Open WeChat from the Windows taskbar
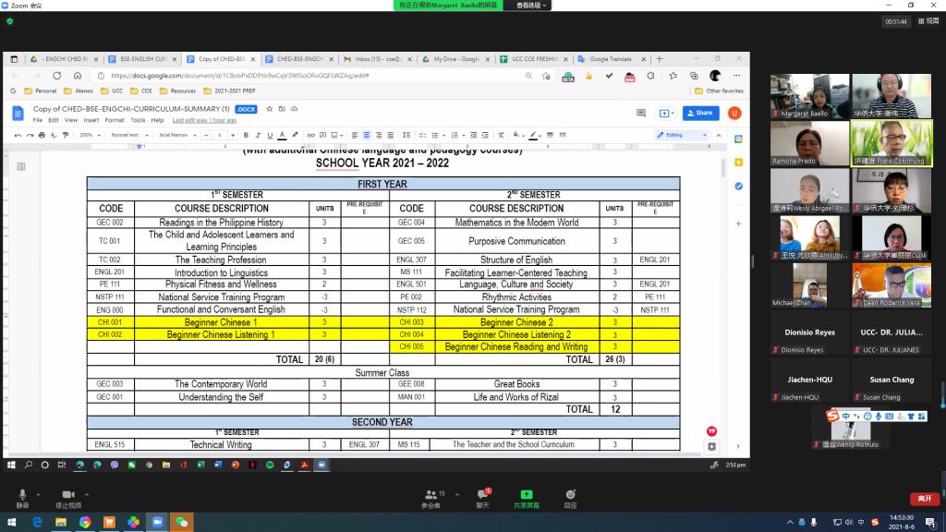 (181, 522)
